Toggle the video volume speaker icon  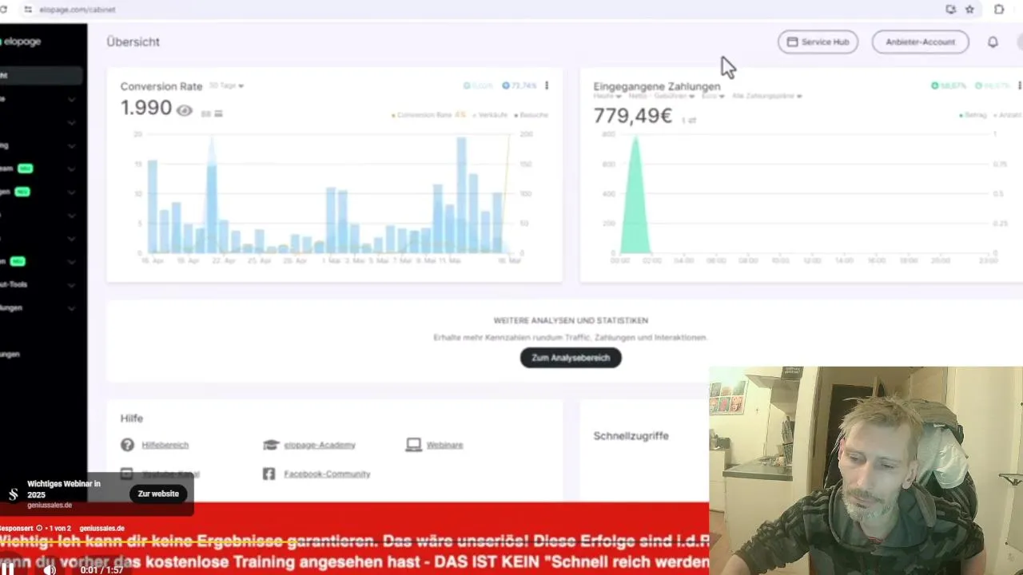point(50,569)
